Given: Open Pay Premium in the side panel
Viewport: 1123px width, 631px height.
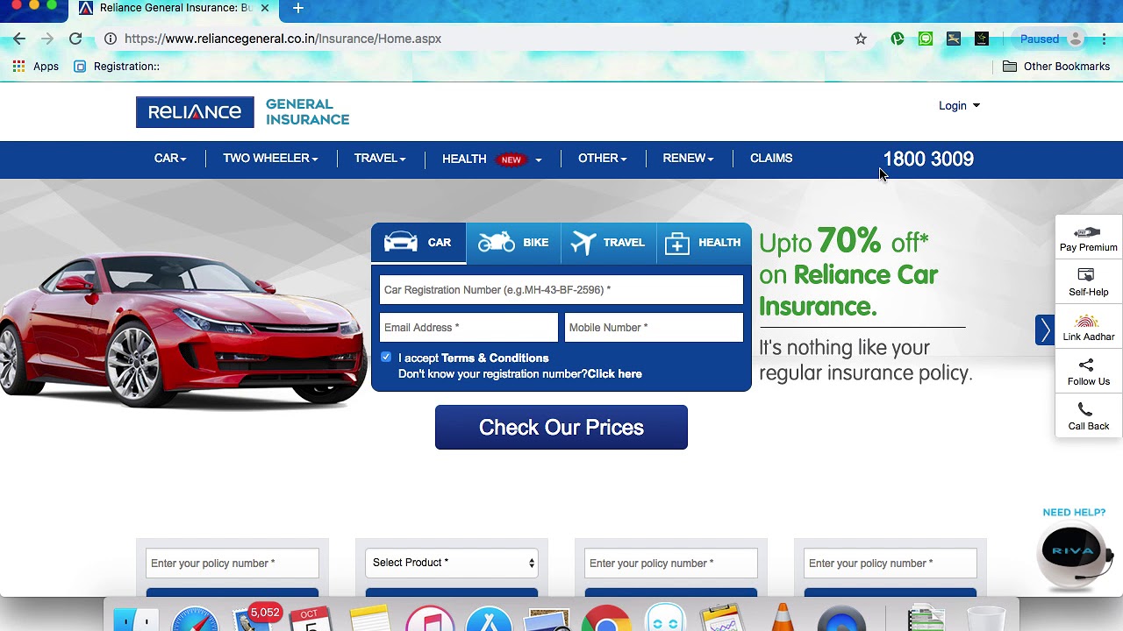Looking at the screenshot, I should (x=1089, y=238).
